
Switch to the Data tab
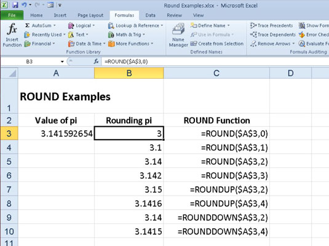coord(151,15)
